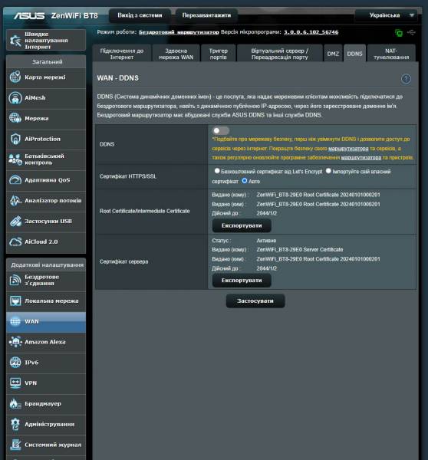This screenshot has width=428, height=460.
Task: Export the Root Certificate with Експортувати
Action: tap(242, 225)
